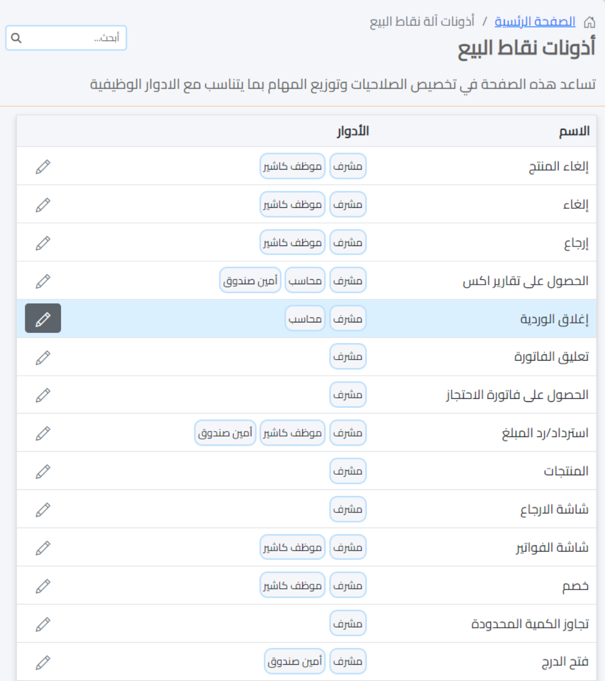
Task: Edit the فتح الدرج permission row
Action: tap(43, 662)
